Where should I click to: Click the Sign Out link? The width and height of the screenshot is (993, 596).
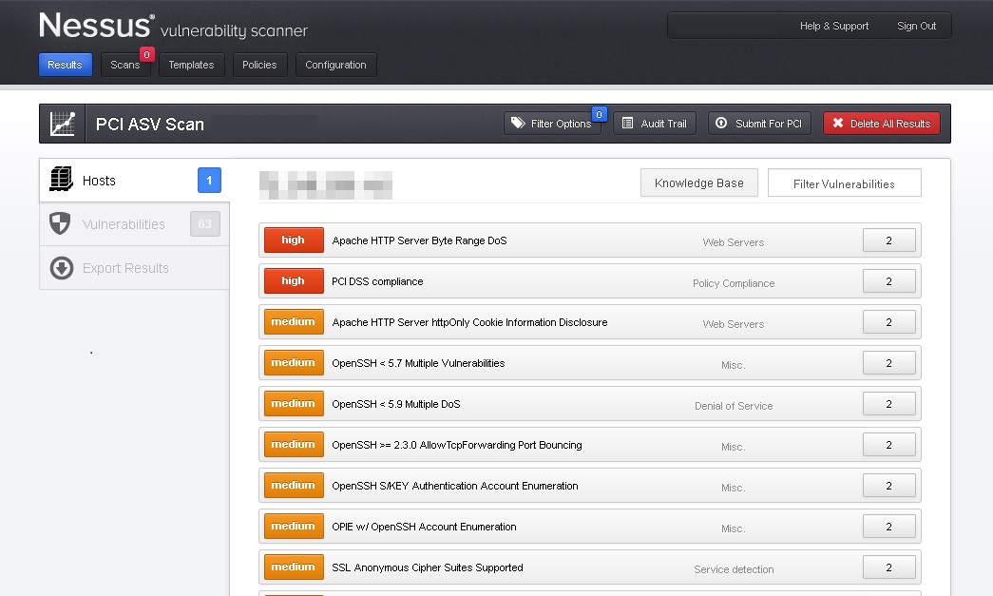click(x=916, y=27)
